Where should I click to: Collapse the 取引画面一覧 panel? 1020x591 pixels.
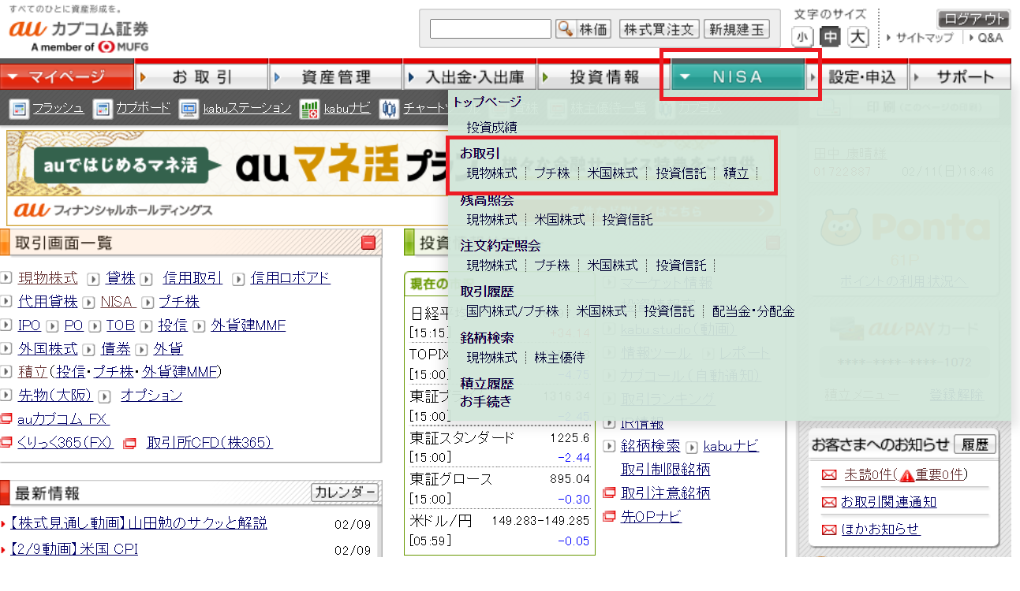[368, 243]
